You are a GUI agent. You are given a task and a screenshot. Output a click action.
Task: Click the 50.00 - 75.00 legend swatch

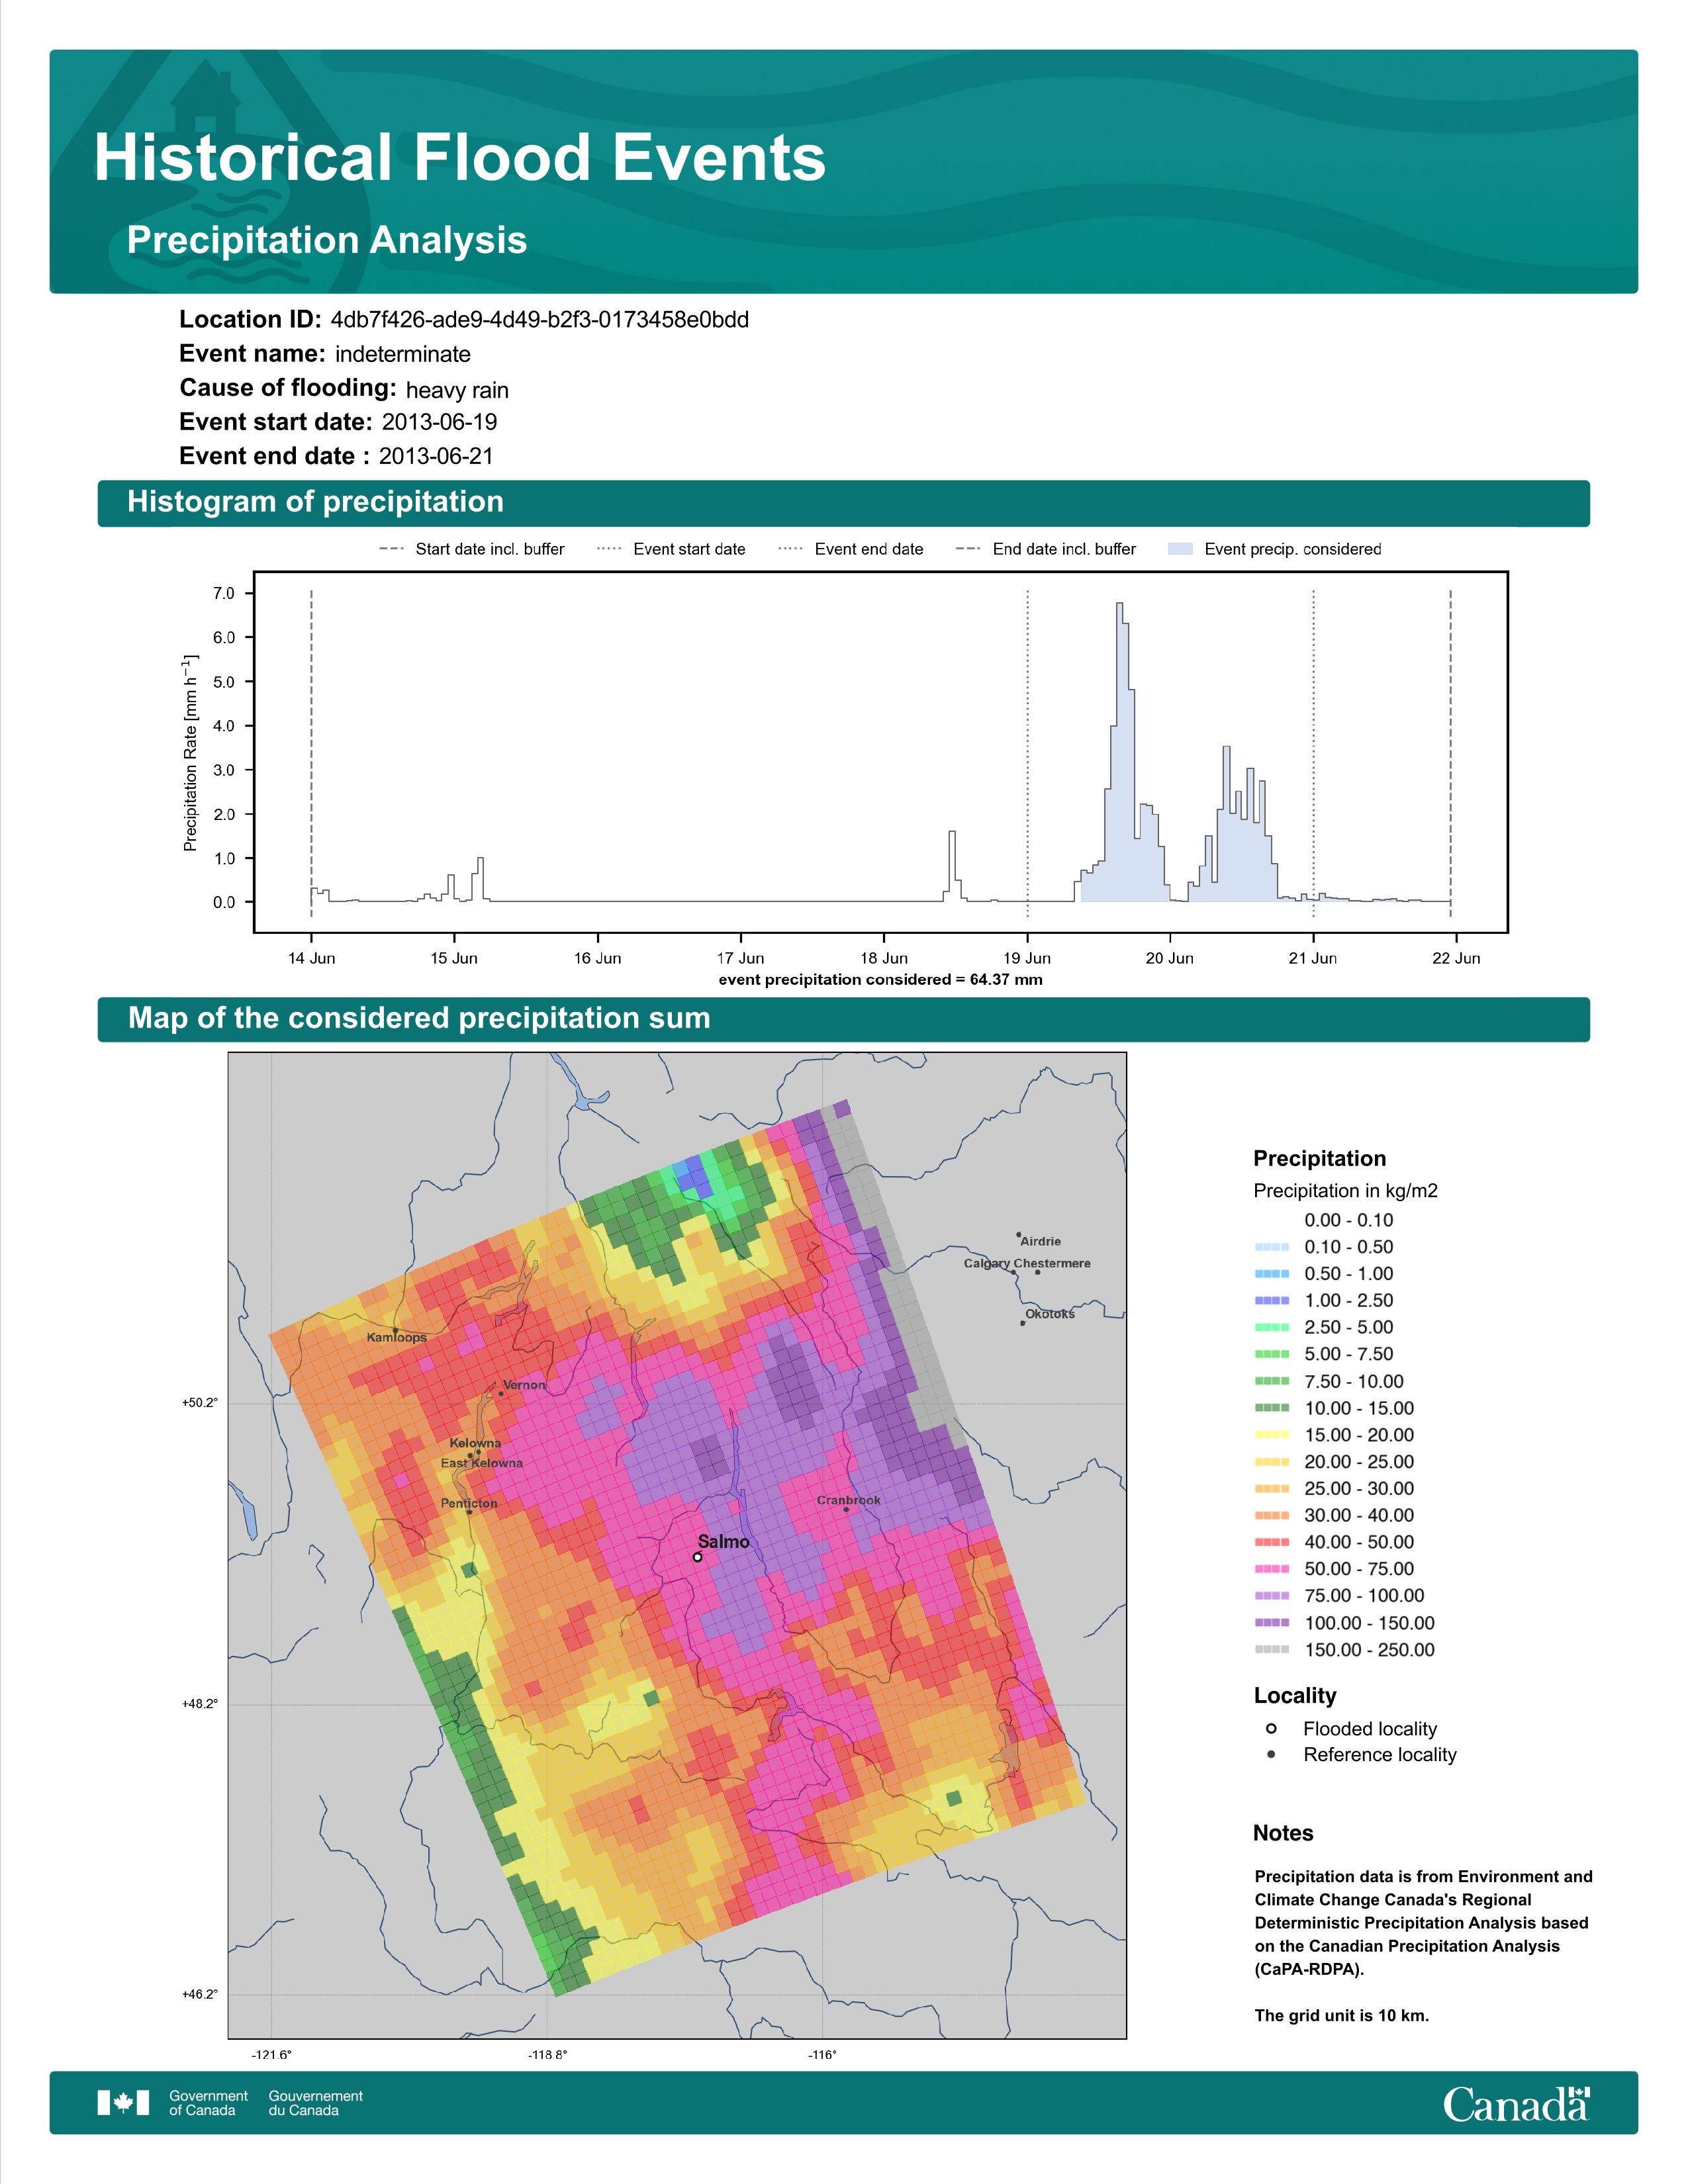[x=1272, y=1569]
